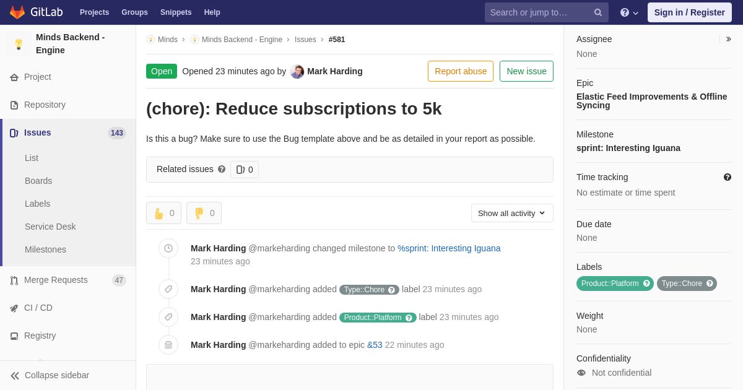Screen dimensions: 743x390
Task: Open Groups in the top navigation
Action: coord(134,12)
